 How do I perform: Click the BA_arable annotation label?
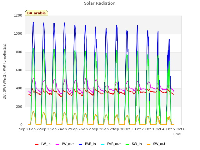pyautogui.click(x=37, y=13)
